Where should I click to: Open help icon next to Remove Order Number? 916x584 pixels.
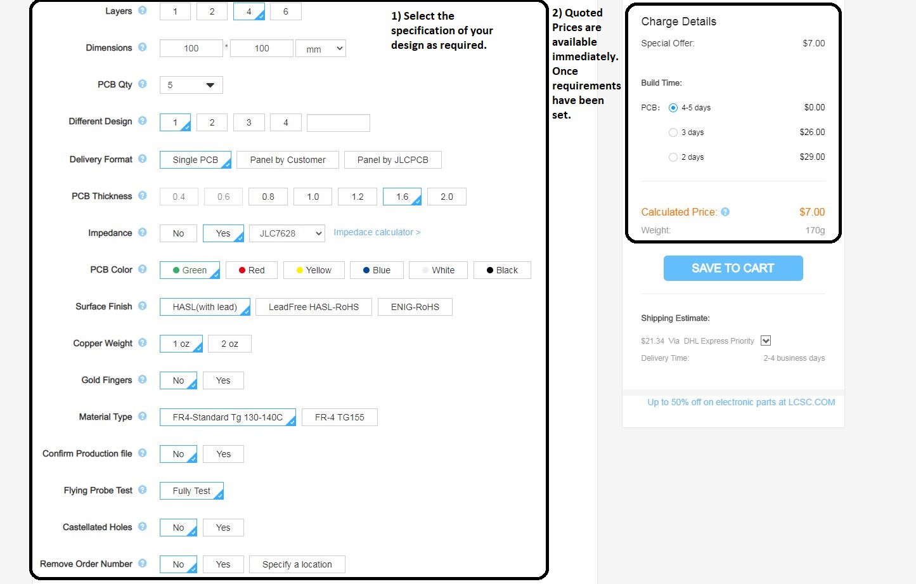point(143,564)
